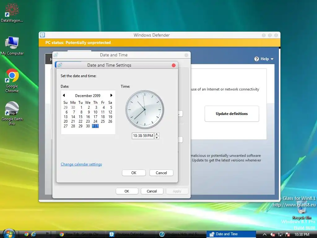The height and width of the screenshot is (238, 317).
Task: Click OK in Date and Time Settings
Action: [134, 173]
